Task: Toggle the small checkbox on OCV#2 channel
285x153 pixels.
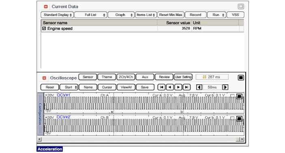Action: (232, 118)
